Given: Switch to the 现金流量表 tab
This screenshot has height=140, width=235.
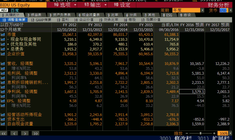Looking at the screenshot, I should click(90, 15).
